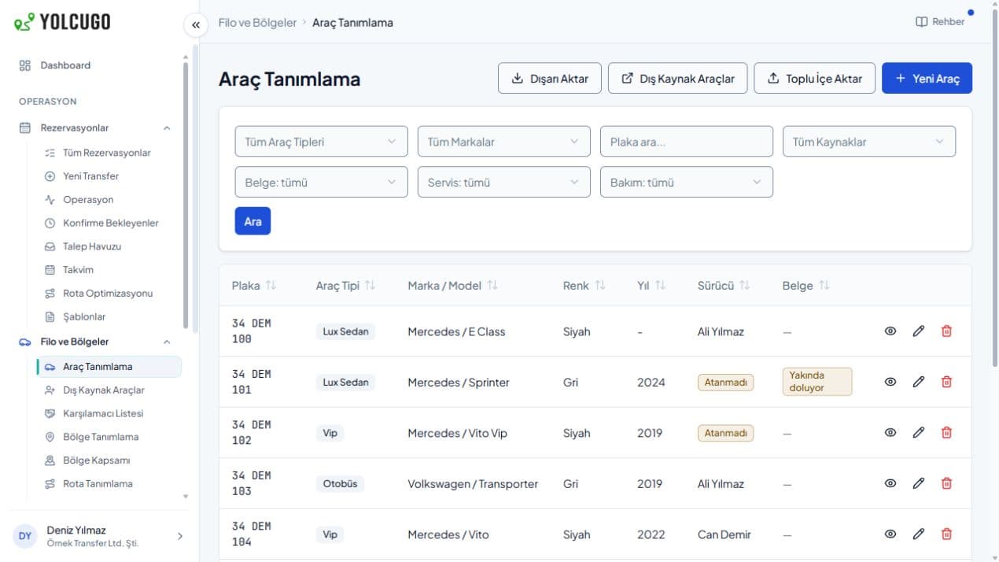View details of 34 DEM 103 via eye icon
Viewport: 999px width, 562px height.
click(x=890, y=483)
